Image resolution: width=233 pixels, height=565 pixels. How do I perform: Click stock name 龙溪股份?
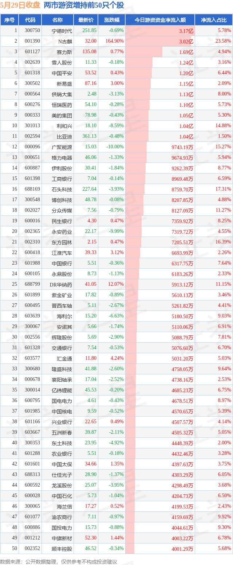click(62, 485)
